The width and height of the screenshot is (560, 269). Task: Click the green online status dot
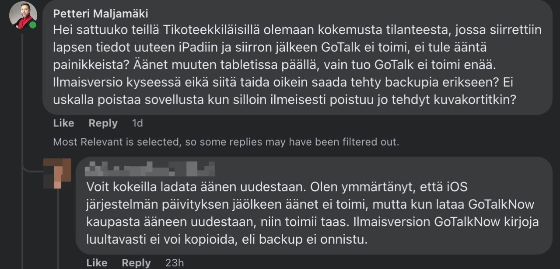33,25
